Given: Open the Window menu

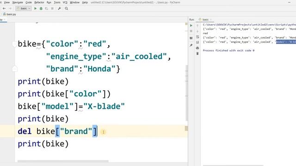Looking at the screenshot, I should pyautogui.click(x=74, y=2).
